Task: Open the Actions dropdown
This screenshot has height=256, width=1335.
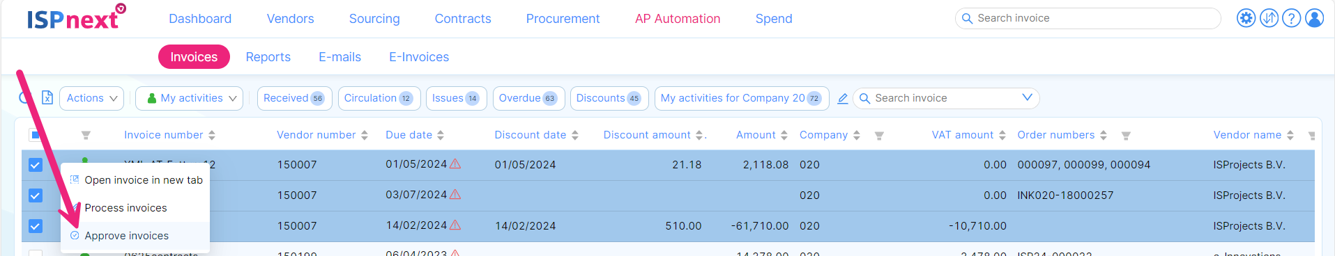Action: point(92,98)
